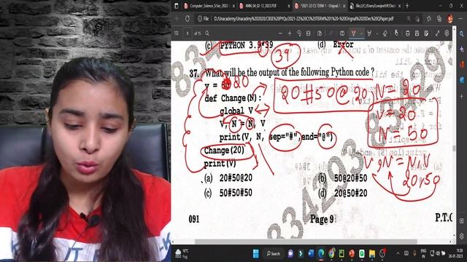
Task: Click the address bar URL
Action: tap(304, 19)
